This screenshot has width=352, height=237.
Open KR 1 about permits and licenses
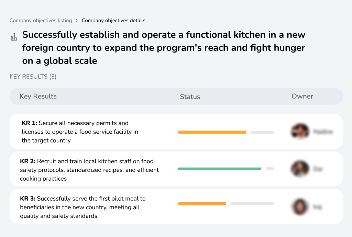(x=79, y=132)
